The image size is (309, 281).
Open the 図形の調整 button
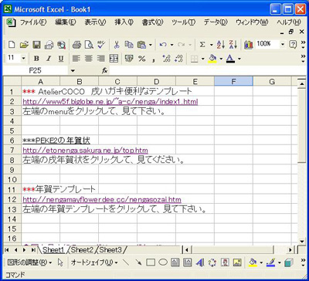(29, 262)
